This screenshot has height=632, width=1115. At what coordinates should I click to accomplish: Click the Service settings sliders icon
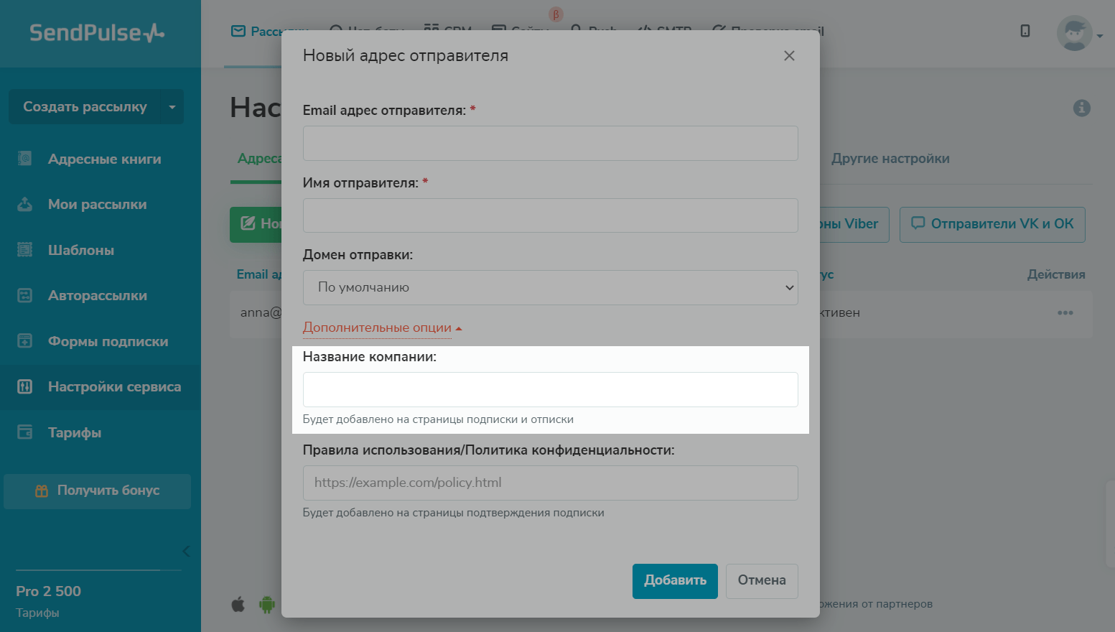pyautogui.click(x=25, y=387)
